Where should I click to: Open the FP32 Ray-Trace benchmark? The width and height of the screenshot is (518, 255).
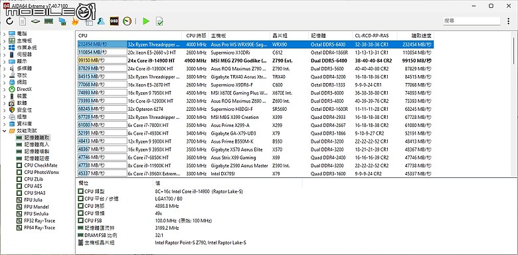(40, 221)
